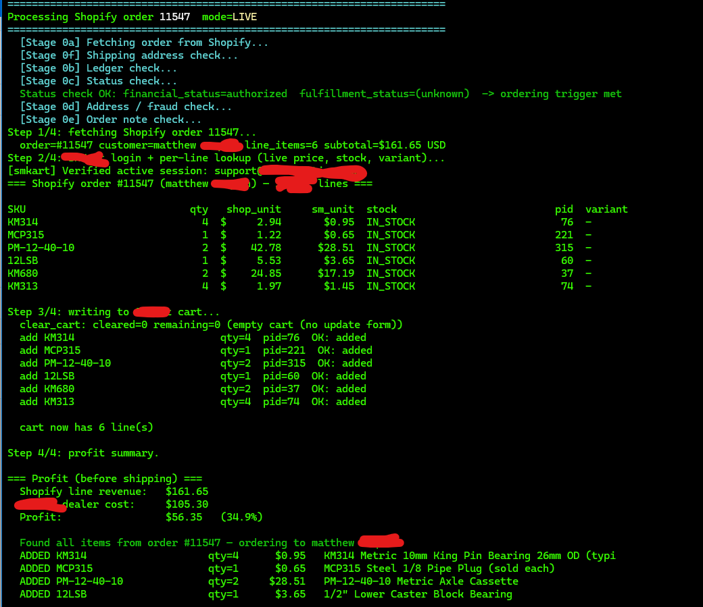Image resolution: width=703 pixels, height=607 pixels.
Task: Click the 'add MCP315' cart line
Action: click(196, 350)
